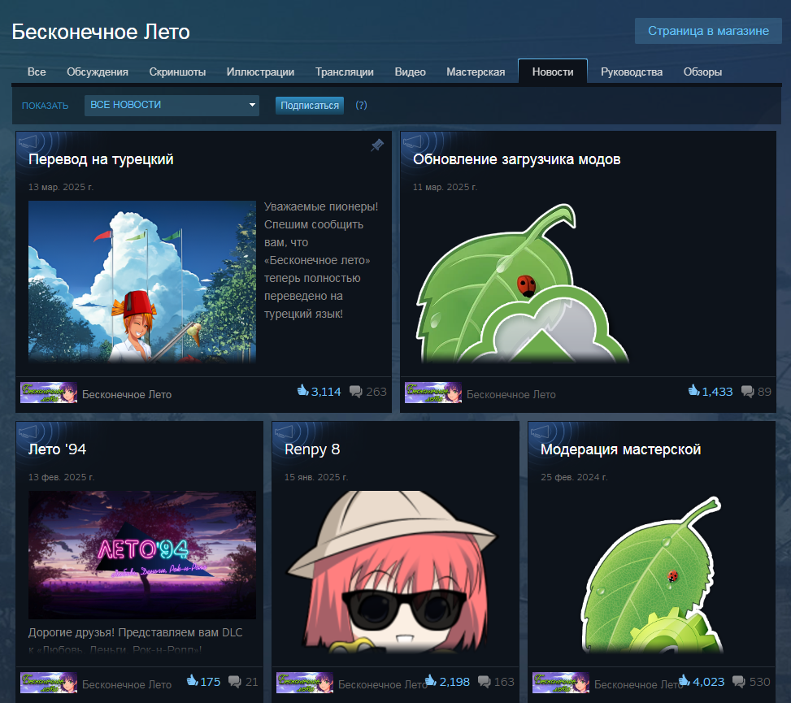Click the Turkish translation post image with flags
Screen dimensions: 791x703
coord(142,281)
